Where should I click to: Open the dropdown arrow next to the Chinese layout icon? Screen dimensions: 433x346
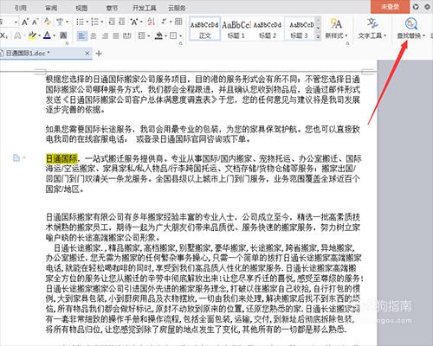[141, 22]
